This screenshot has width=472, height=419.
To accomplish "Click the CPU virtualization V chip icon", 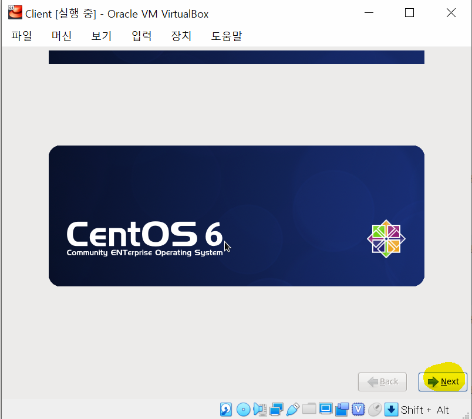I will [x=358, y=410].
